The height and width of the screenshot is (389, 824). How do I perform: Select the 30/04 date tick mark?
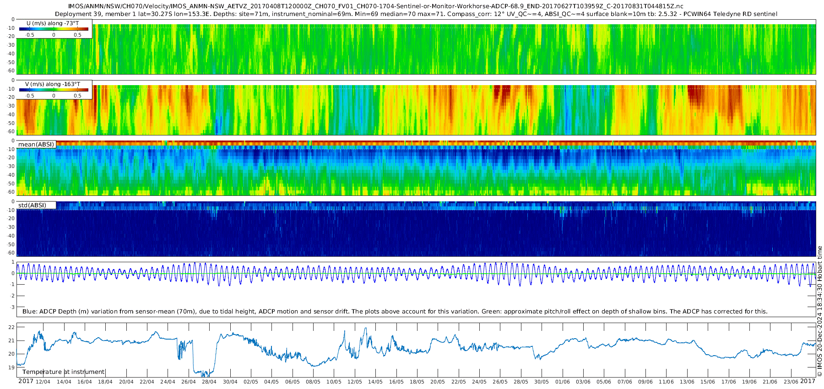pyautogui.click(x=230, y=382)
